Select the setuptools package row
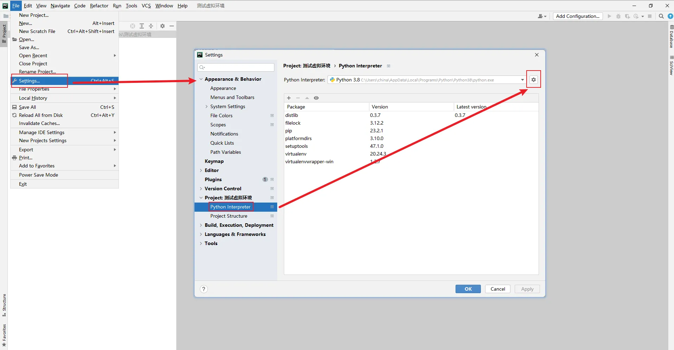 411,146
